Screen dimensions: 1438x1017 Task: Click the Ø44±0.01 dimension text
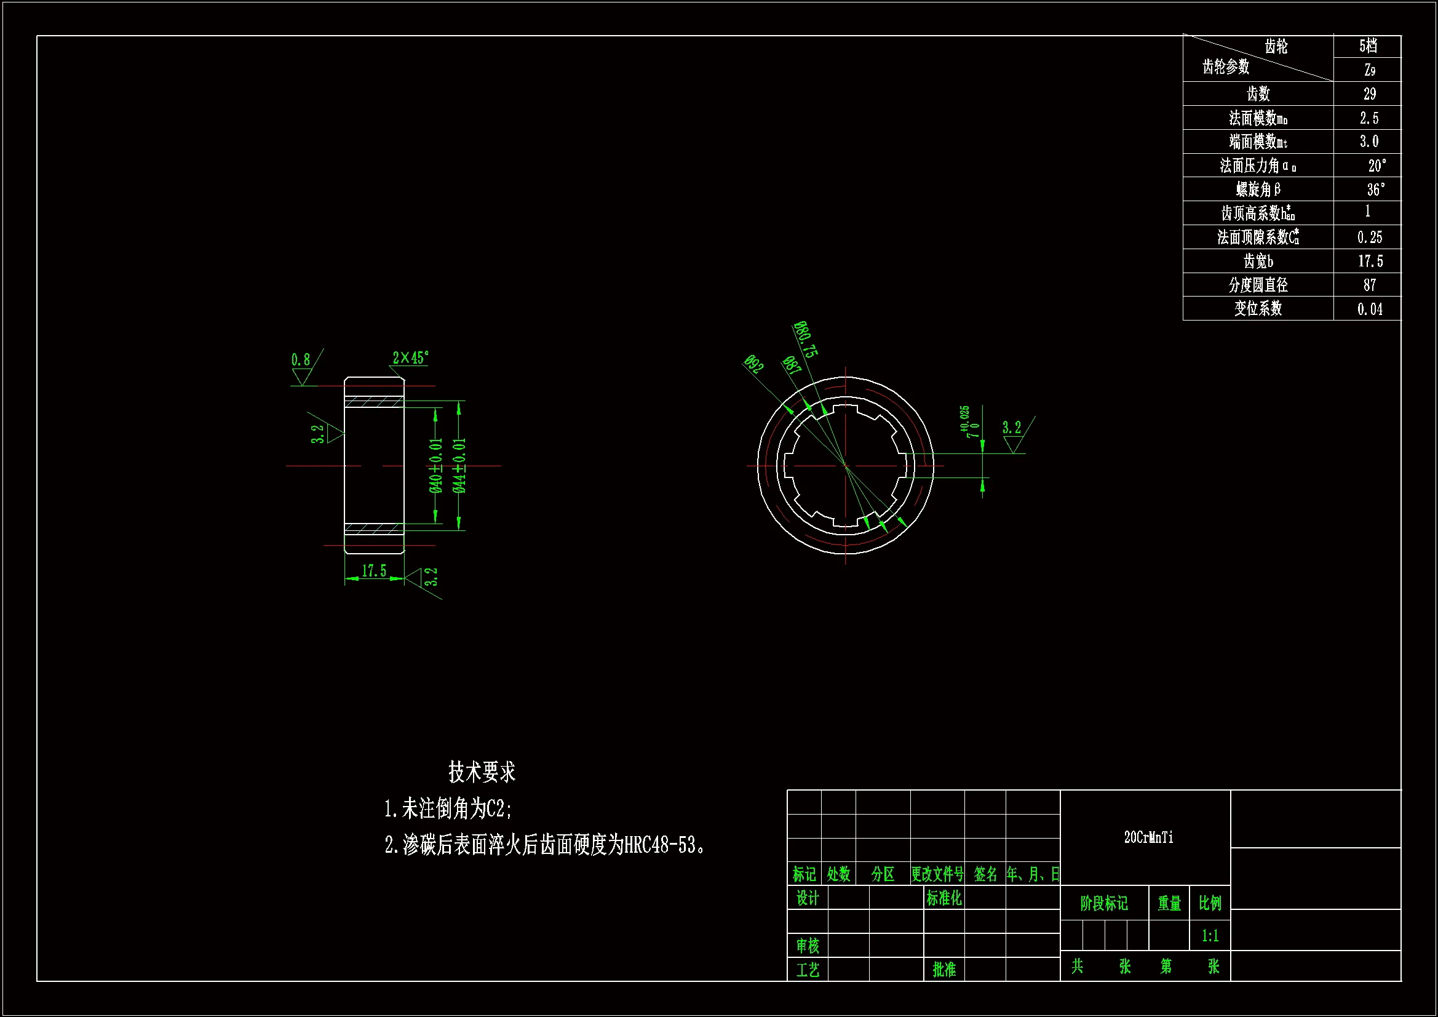459,466
